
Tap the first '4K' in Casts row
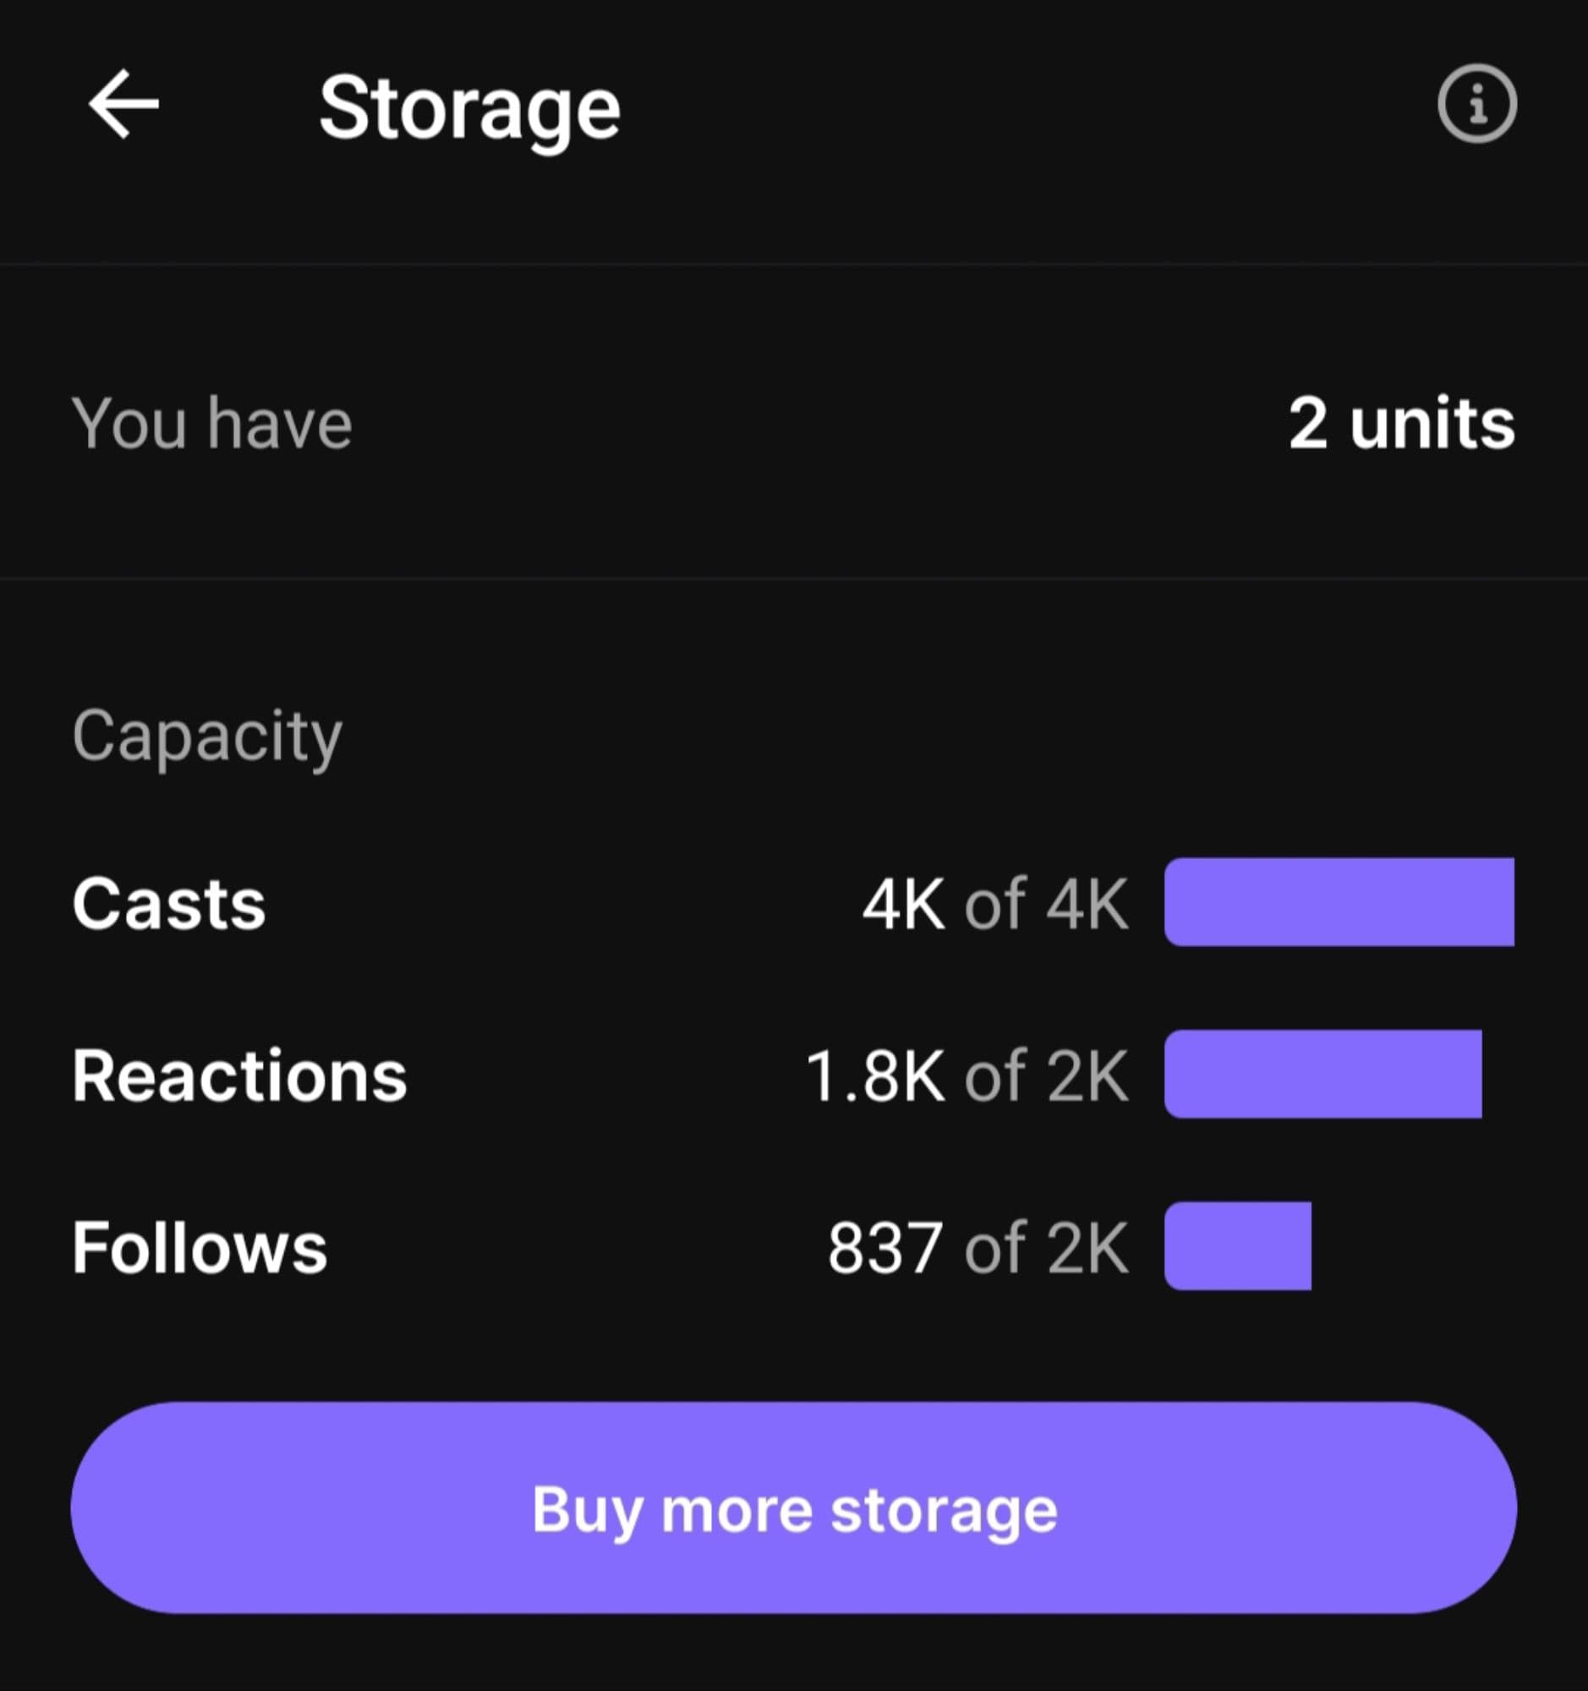[x=903, y=903]
